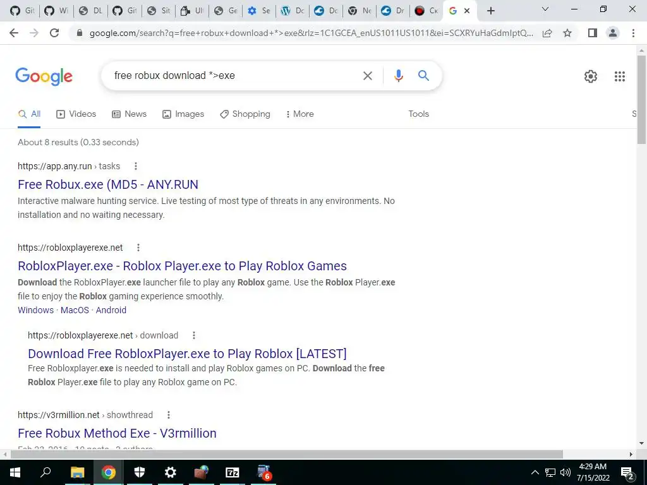Image resolution: width=647 pixels, height=485 pixels.
Task: Go back to the previous page
Action: click(14, 33)
